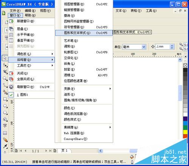Select the Table tool
The width and height of the screenshot is (189, 166).
tap(5, 133)
